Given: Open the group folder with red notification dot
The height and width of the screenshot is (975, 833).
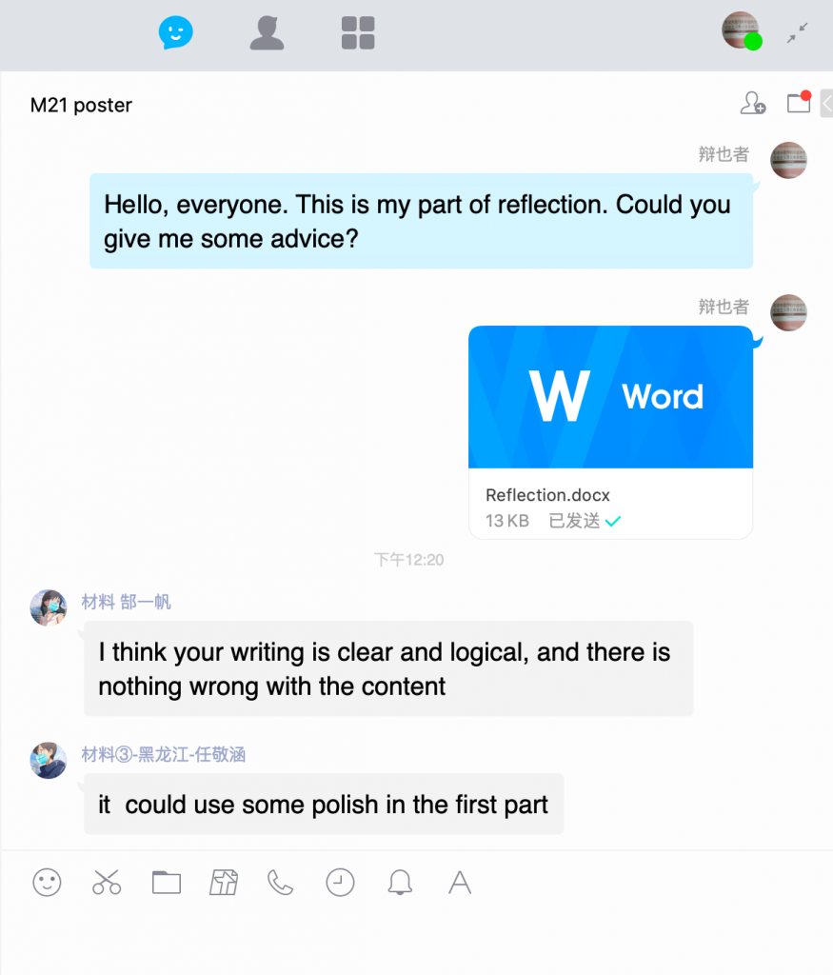Looking at the screenshot, I should pos(799,102).
